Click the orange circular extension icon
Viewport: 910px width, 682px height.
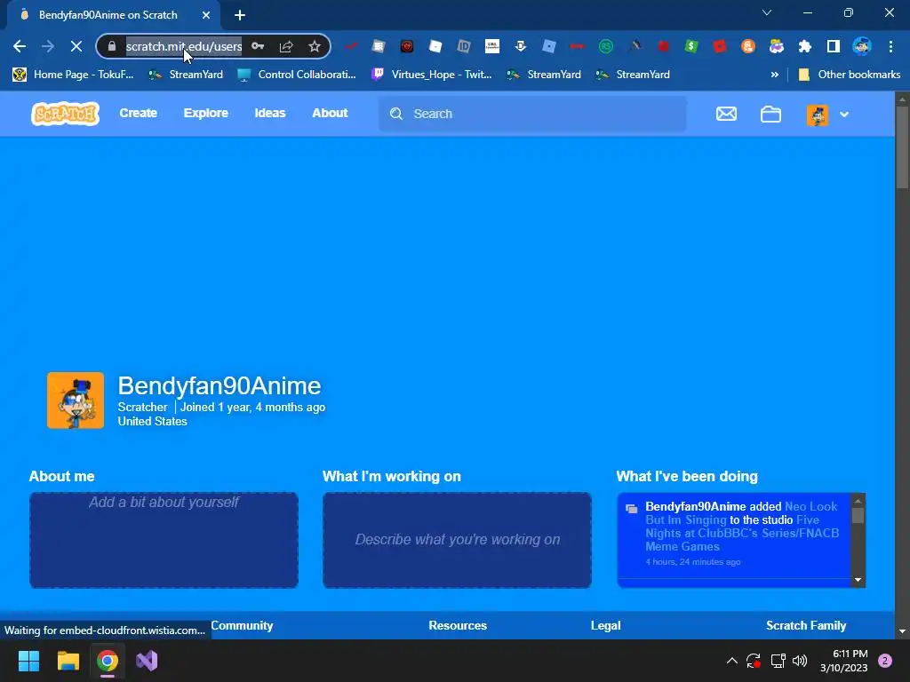tap(748, 46)
